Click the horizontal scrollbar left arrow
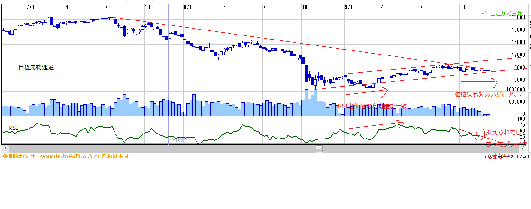Screen dimensions: 531x209 tap(4, 149)
